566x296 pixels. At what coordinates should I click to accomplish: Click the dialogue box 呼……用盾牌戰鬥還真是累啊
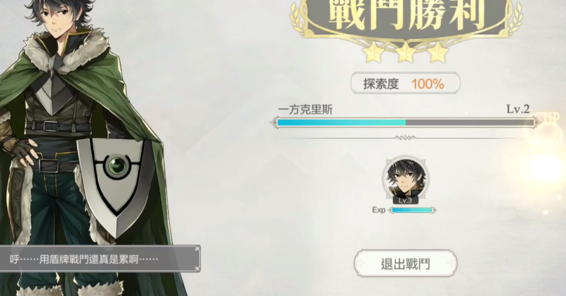pos(100,258)
